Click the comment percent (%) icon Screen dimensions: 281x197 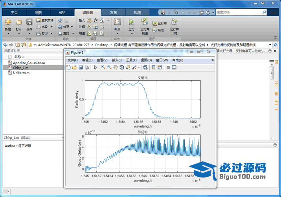pyautogui.click(x=89, y=27)
